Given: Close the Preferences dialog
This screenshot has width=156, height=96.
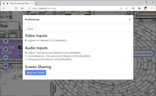Looking at the screenshot, I should pos(130,19).
